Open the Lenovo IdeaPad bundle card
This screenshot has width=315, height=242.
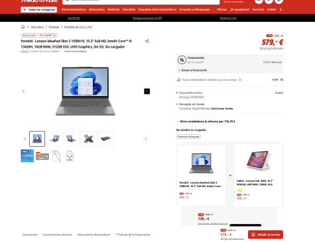202,175
